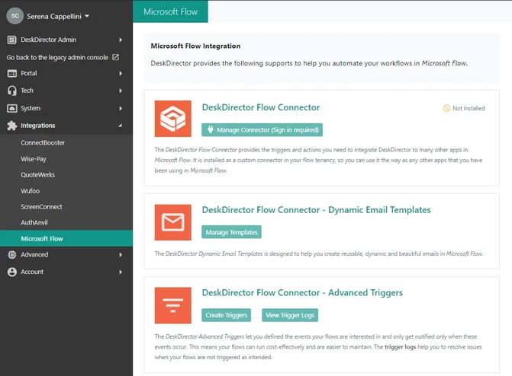This screenshot has width=512, height=376.
Task: Click the Not Installed status icon
Action: (x=446, y=108)
